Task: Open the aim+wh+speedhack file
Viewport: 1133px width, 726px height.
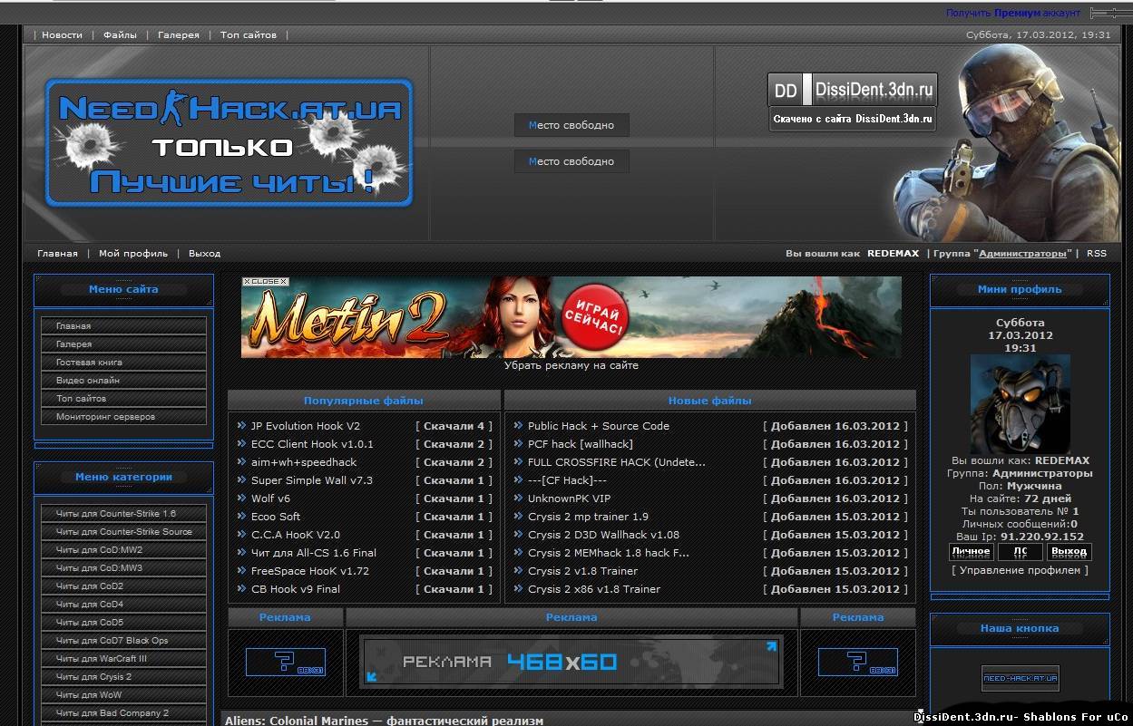Action: point(304,462)
